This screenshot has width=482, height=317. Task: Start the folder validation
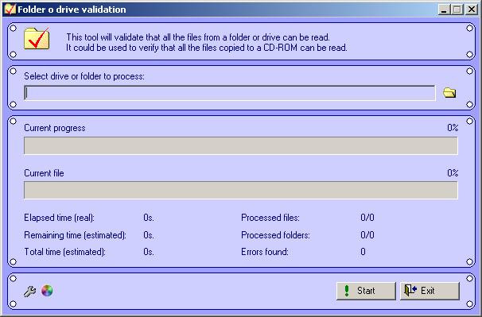tap(366, 291)
